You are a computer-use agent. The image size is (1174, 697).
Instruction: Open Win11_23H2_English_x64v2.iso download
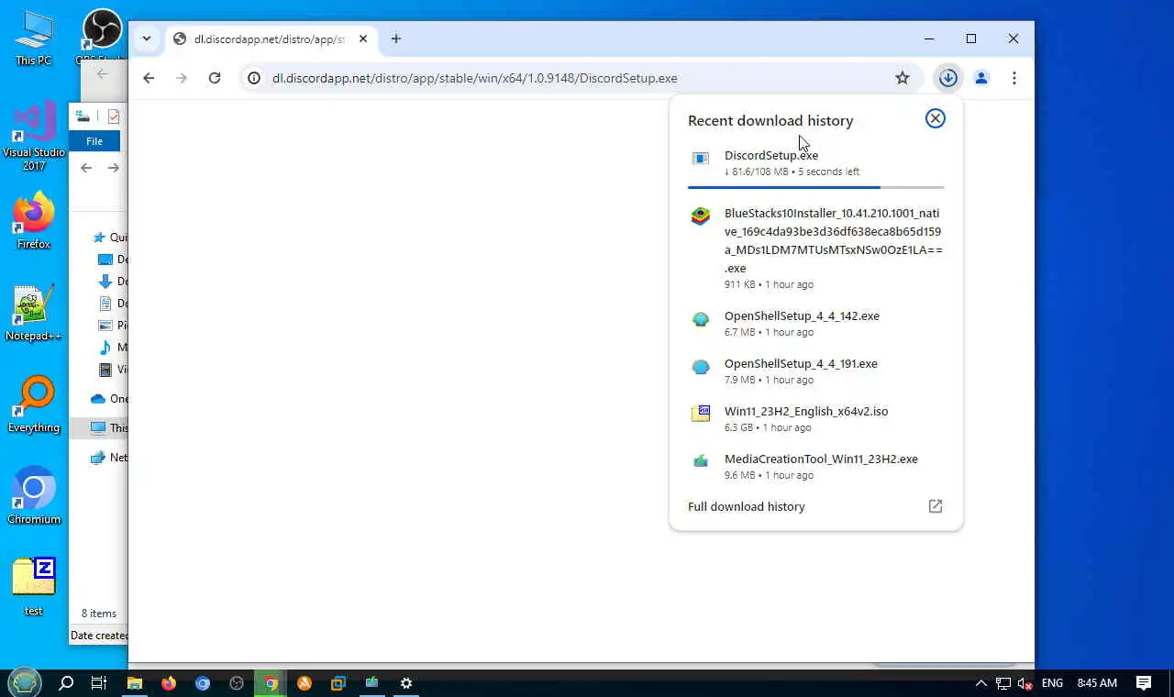815,418
